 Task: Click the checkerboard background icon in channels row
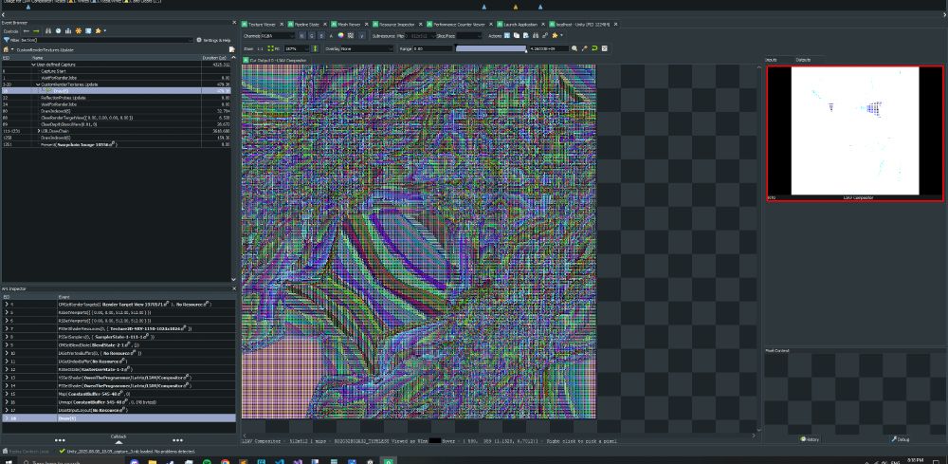(x=350, y=36)
